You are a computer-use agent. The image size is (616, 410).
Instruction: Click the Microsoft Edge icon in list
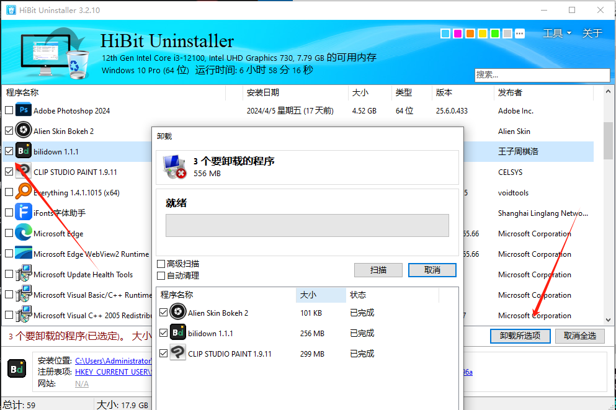coord(24,233)
